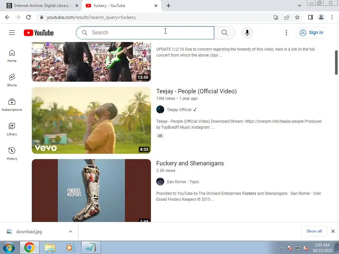Close the fuckery - YouTube tab
The image size is (339, 254).
pyautogui.click(x=156, y=6)
